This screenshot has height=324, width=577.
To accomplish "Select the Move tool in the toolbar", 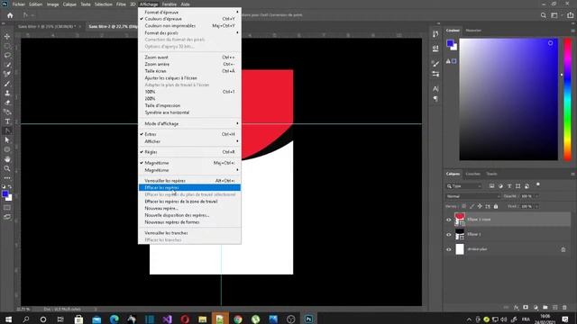I will [x=7, y=36].
